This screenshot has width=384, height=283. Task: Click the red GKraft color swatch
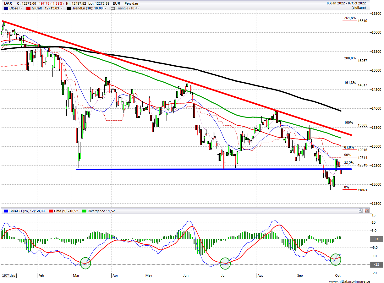29,8
